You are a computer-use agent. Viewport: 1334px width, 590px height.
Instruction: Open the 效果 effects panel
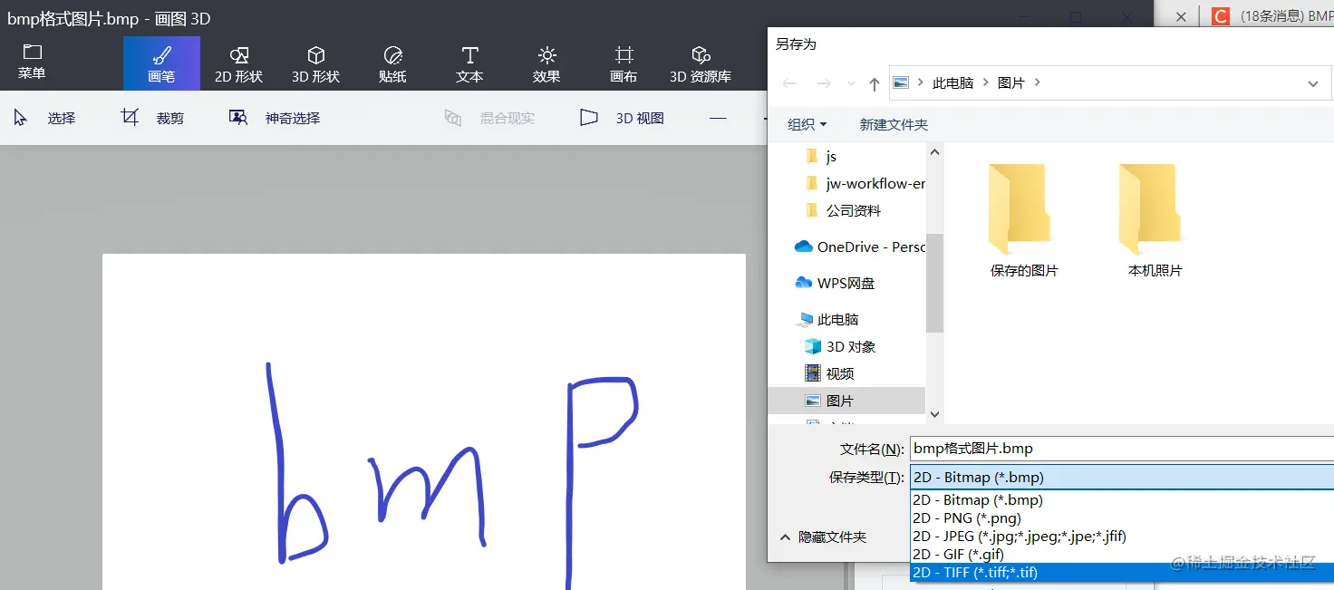pos(546,63)
